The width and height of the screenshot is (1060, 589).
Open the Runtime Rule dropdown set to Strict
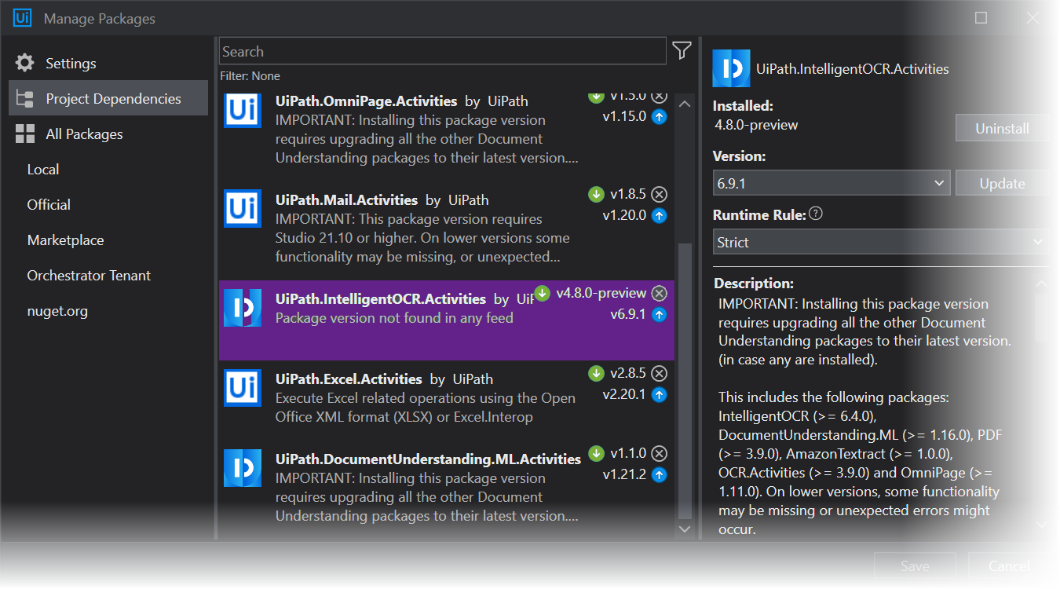pos(880,241)
